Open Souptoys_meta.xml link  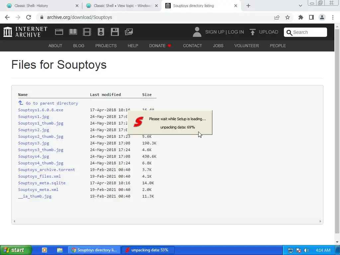click(38, 190)
